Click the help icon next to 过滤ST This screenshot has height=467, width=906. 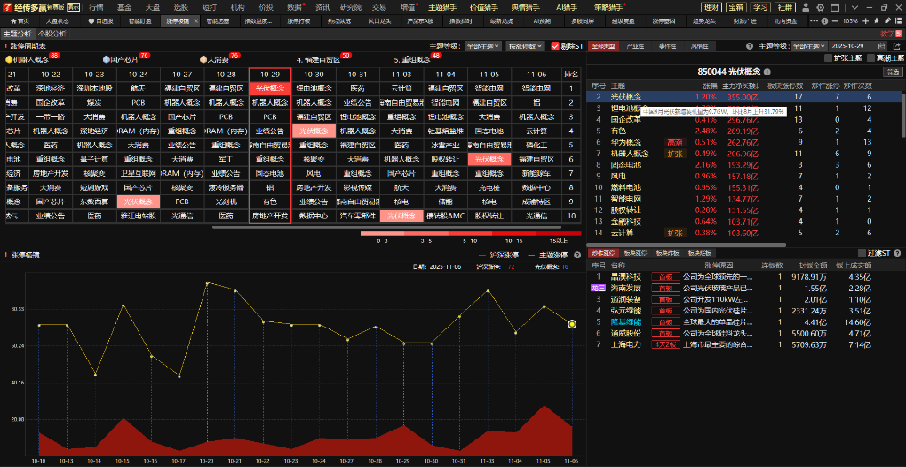tap(899, 254)
